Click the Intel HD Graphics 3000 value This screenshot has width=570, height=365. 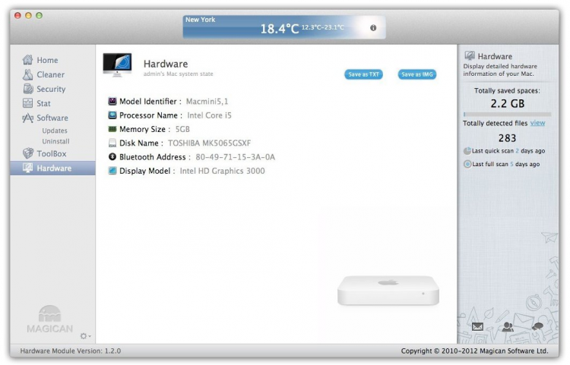[x=222, y=171]
